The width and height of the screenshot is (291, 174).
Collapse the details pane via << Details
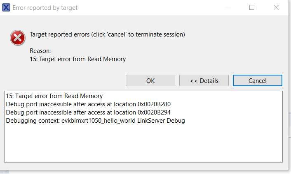[x=204, y=80]
